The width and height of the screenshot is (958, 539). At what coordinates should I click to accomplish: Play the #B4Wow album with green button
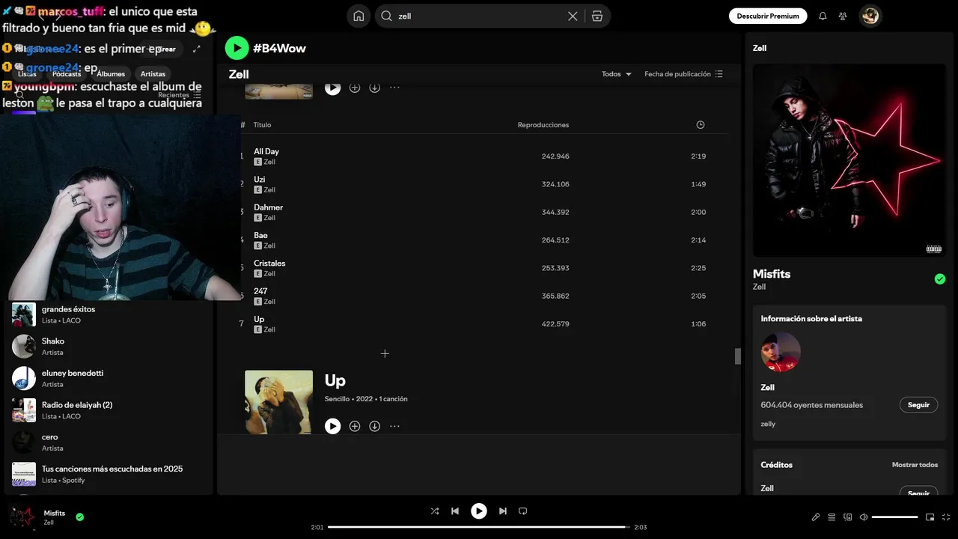click(x=237, y=48)
